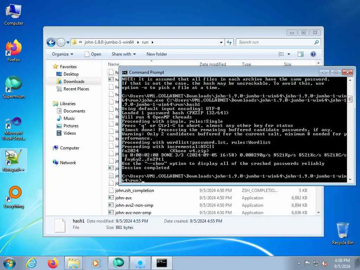Click the taskbar clock showing 4:58 PM
The image size is (360, 270).
pos(342,263)
